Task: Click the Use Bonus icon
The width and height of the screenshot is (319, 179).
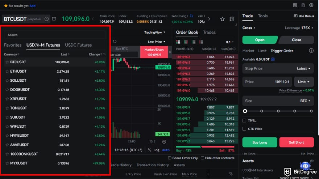Action: pyautogui.click(x=295, y=16)
